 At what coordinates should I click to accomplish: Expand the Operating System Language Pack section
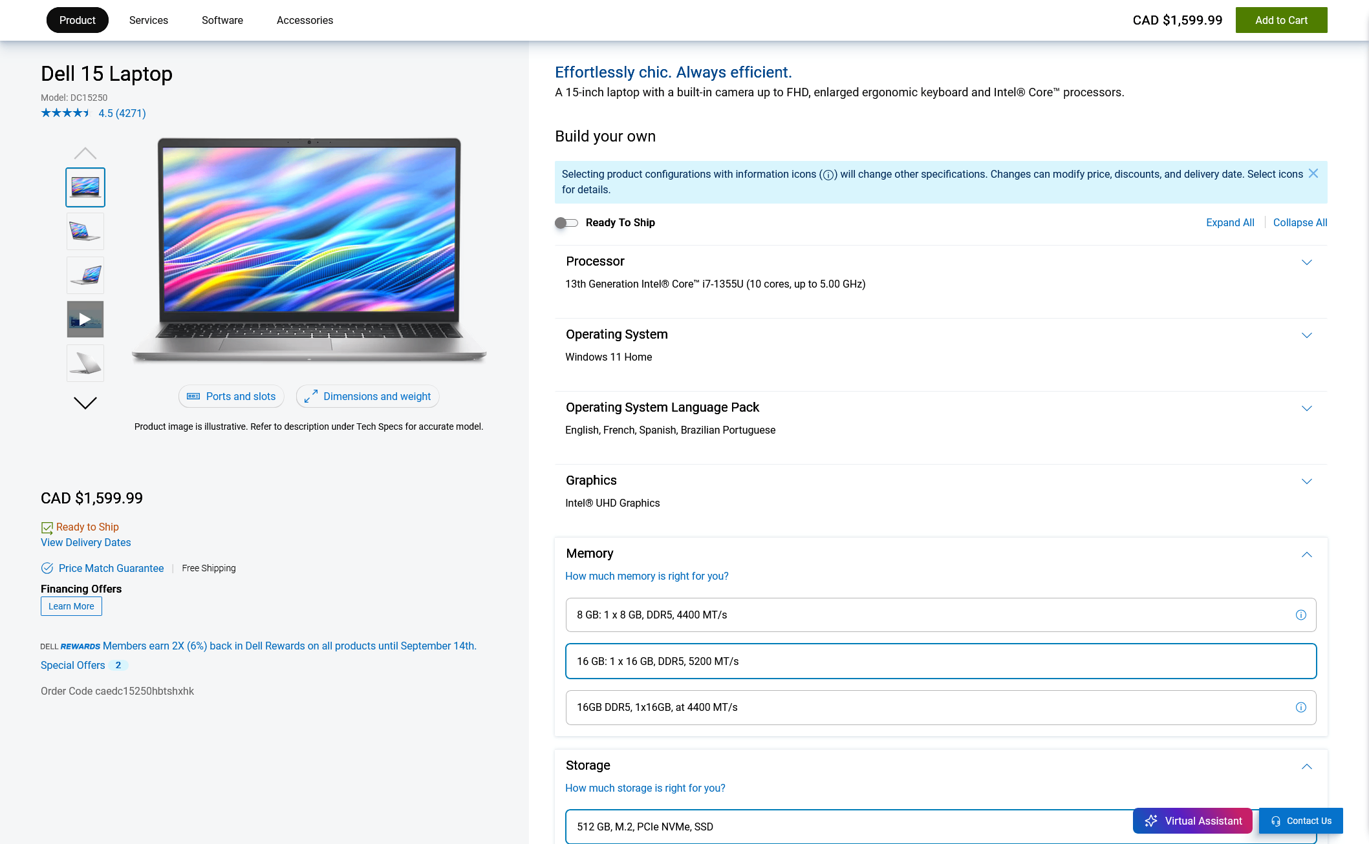[x=1307, y=408]
